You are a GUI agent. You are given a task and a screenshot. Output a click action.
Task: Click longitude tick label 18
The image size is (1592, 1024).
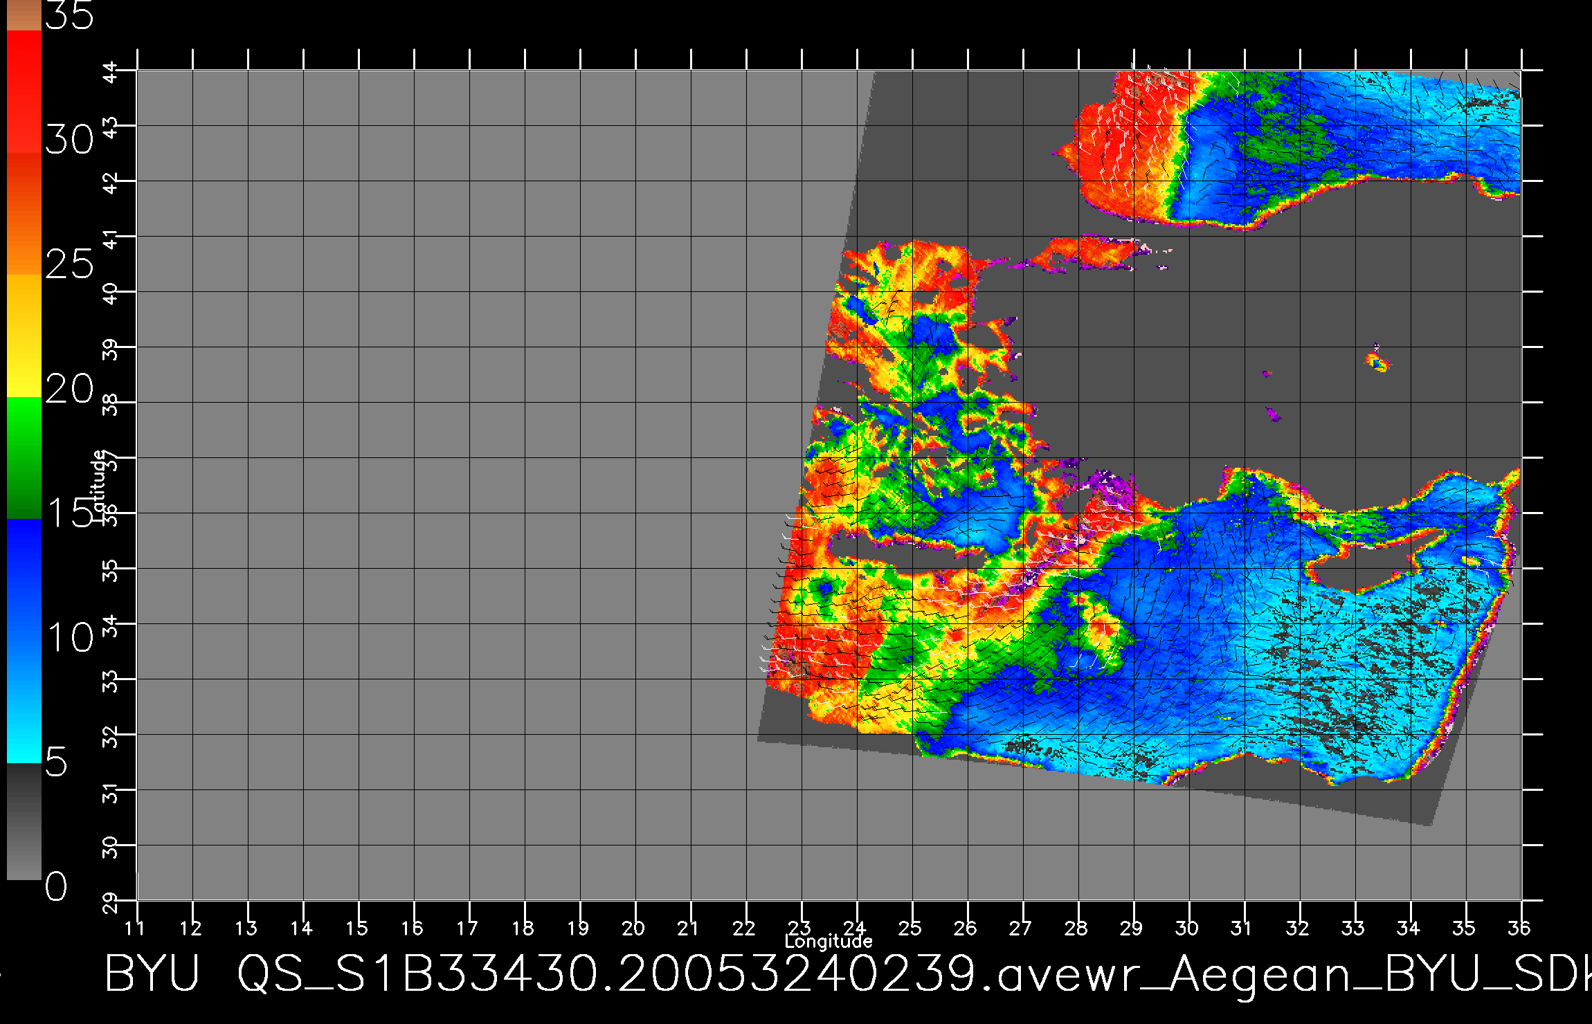(523, 928)
